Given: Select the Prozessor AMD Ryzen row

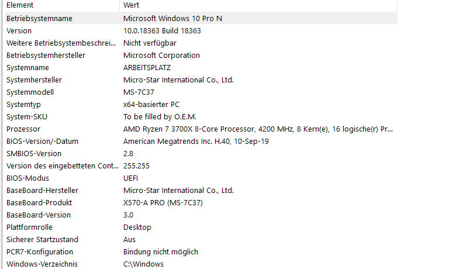Looking at the screenshot, I should (201, 129).
